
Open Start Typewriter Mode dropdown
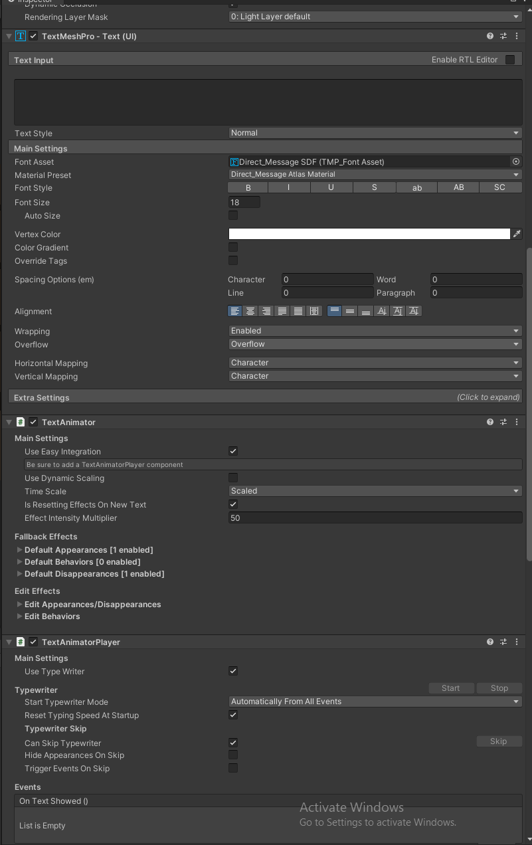click(375, 702)
